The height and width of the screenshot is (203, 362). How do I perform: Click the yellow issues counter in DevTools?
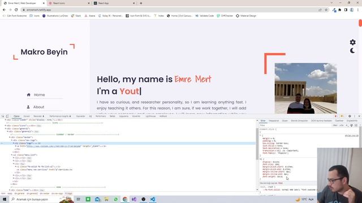(x=342, y=116)
